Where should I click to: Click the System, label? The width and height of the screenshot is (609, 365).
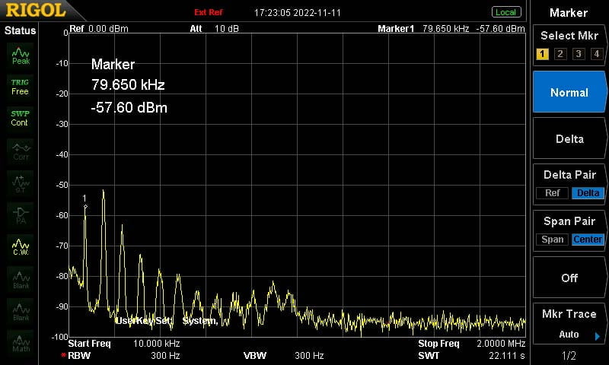pos(200,321)
